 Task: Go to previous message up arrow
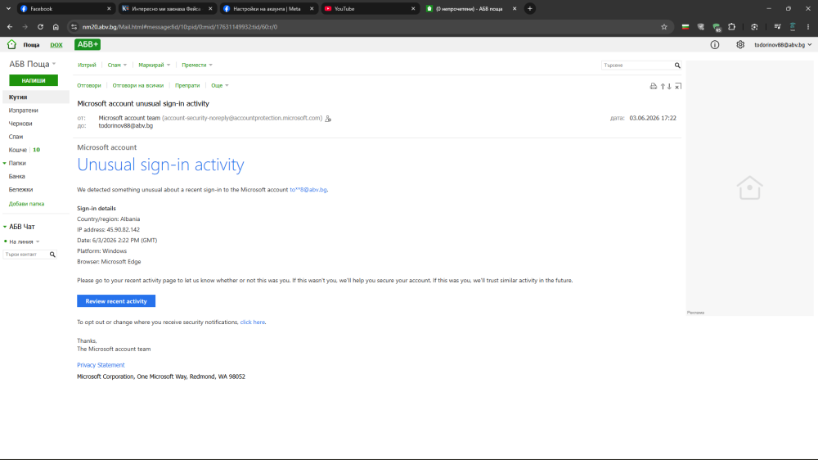(x=663, y=86)
